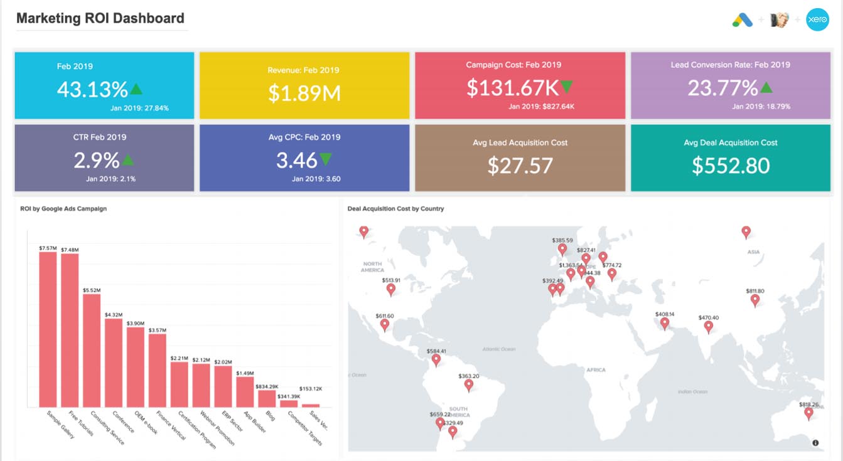The height and width of the screenshot is (461, 843).
Task: Click green down arrow beside 3.46
Action: (326, 159)
